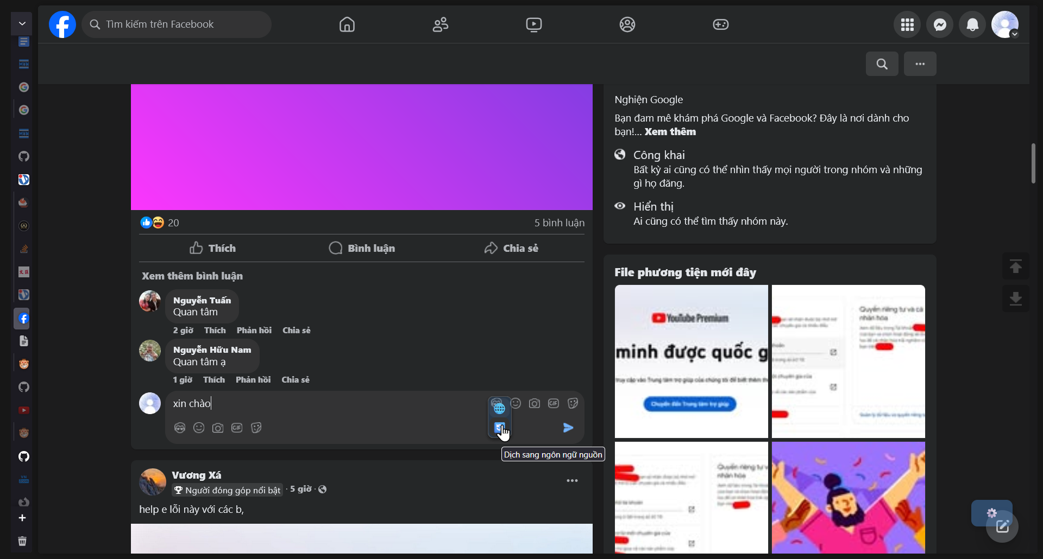Open the Groups icon in top navigation

[x=627, y=24]
